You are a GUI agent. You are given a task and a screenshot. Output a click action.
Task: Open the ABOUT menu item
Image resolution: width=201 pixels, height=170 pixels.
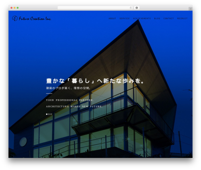tap(112, 18)
